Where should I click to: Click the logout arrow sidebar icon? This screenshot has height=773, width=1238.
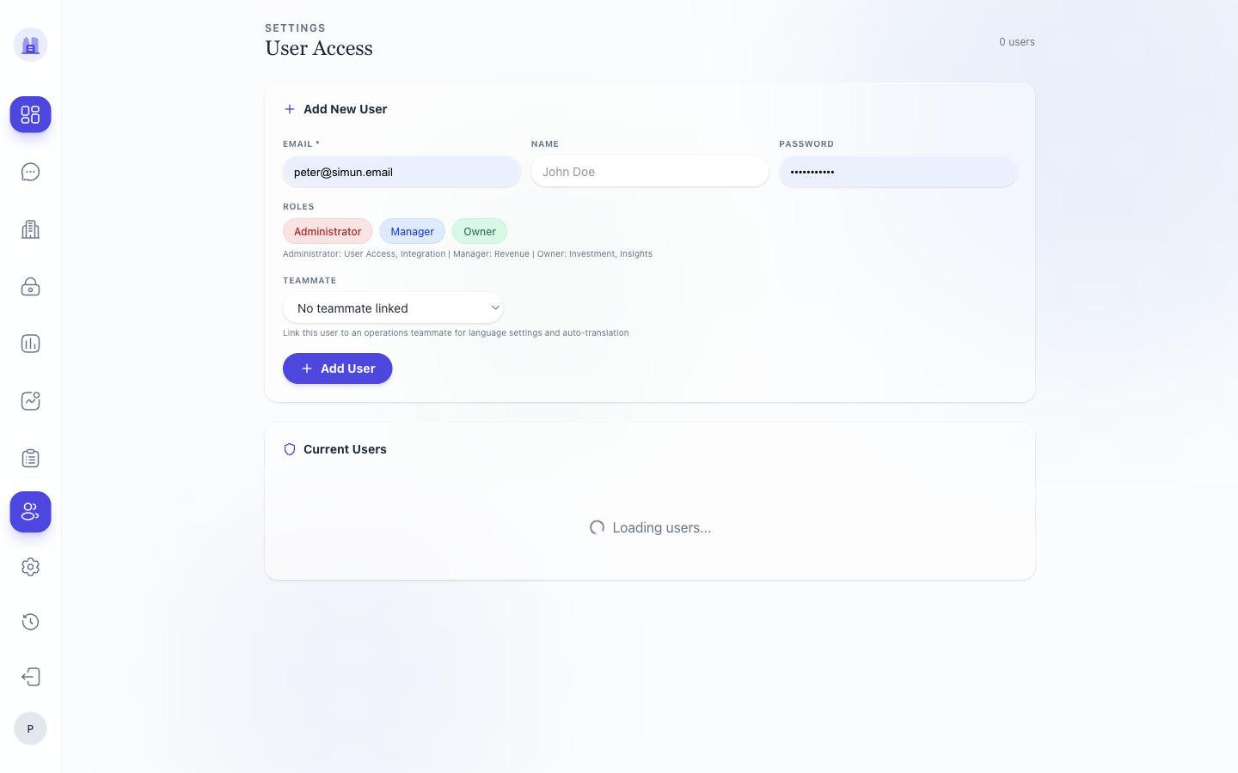click(x=30, y=677)
